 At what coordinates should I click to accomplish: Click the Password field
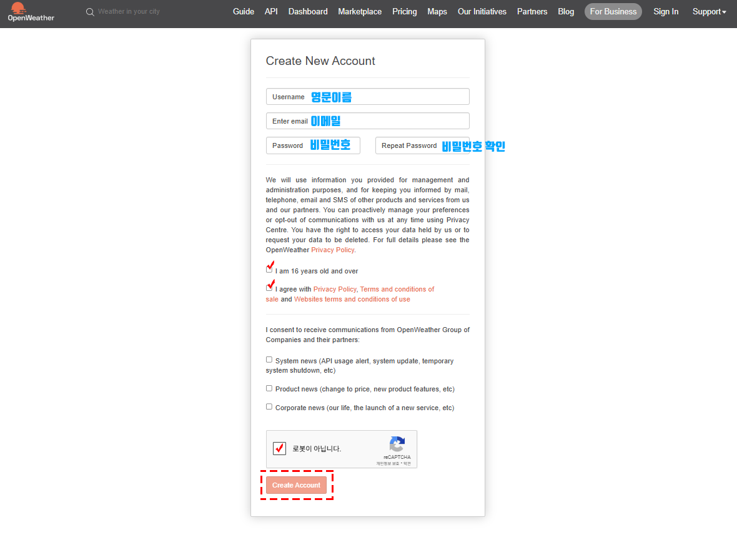[313, 145]
